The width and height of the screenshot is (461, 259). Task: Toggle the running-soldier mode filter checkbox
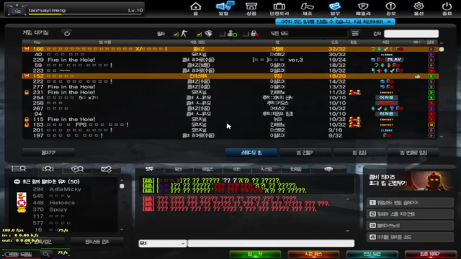click(x=176, y=34)
